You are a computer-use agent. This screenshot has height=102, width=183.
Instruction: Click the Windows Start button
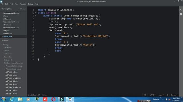click(x=4, y=99)
